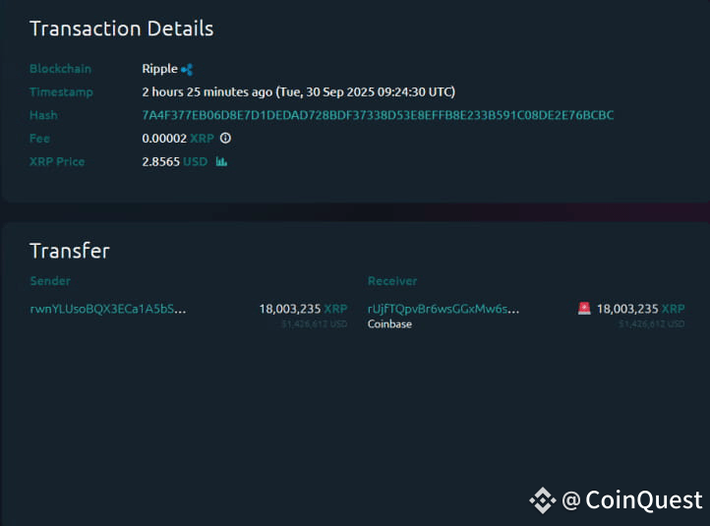Click the XRP label next to the fee
The image size is (710, 526).
[202, 139]
